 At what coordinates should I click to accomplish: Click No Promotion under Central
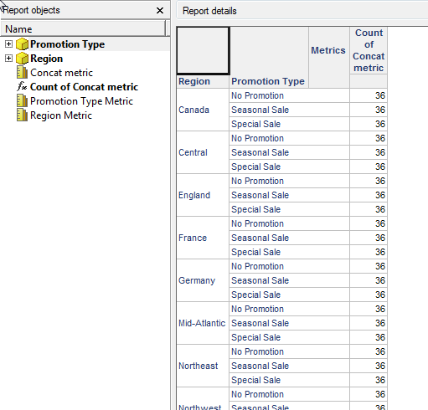pos(289,138)
